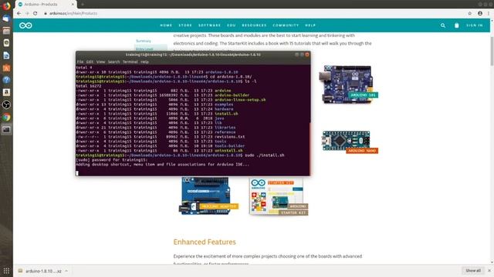Launch LibreOffice Writer from the dock
This screenshot has width=494, height=277.
pos(6,55)
